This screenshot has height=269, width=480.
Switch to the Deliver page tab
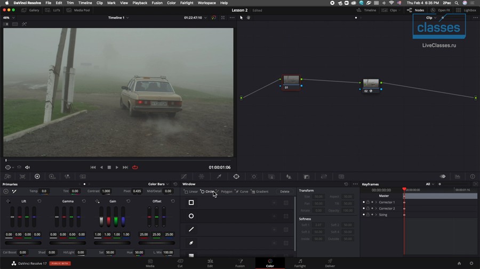click(x=330, y=263)
